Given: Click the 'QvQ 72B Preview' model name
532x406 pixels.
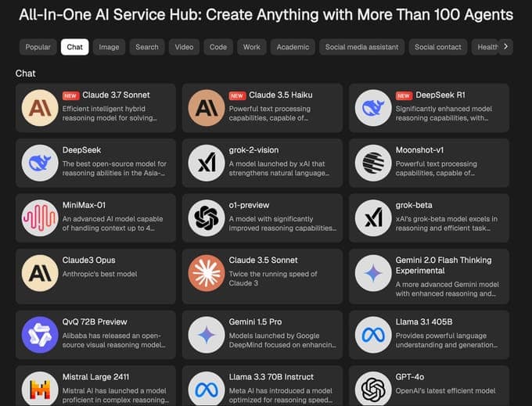Looking at the screenshot, I should click(95, 322).
